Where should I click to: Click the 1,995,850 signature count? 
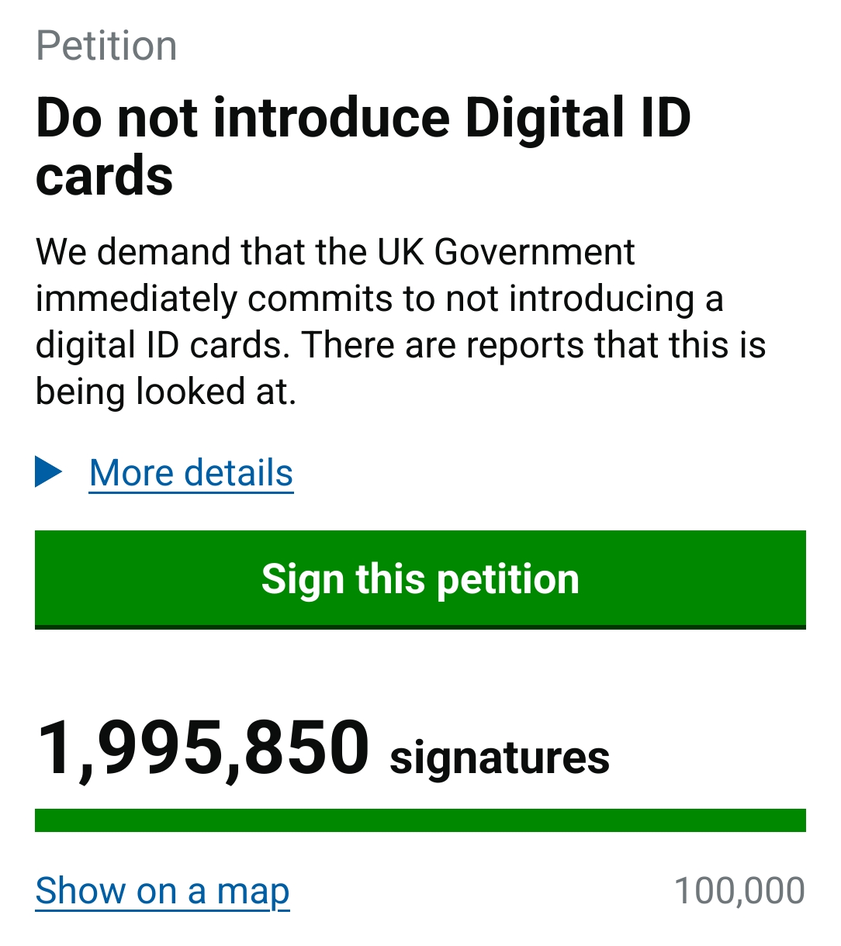point(203,748)
